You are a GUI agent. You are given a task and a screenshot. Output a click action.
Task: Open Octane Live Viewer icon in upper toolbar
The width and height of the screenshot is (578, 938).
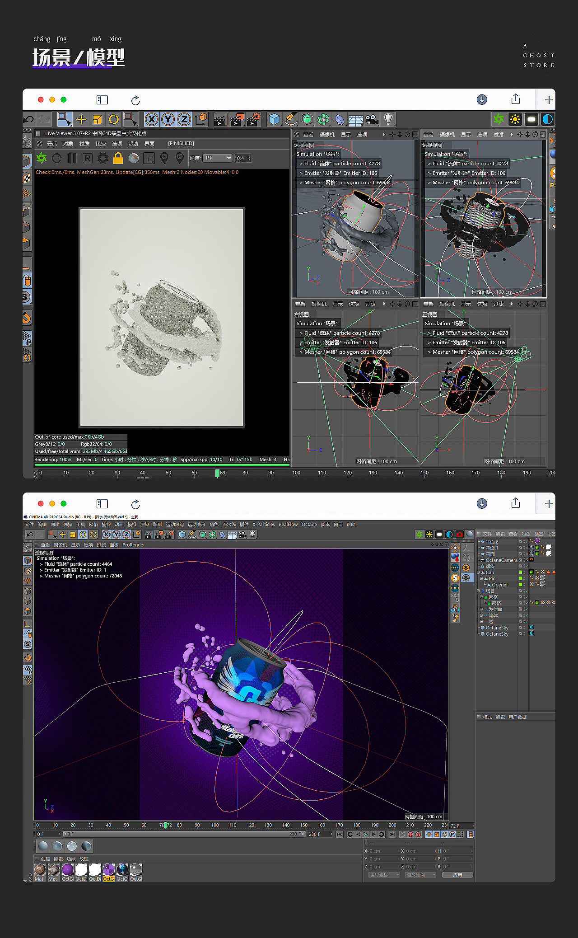[x=499, y=120]
